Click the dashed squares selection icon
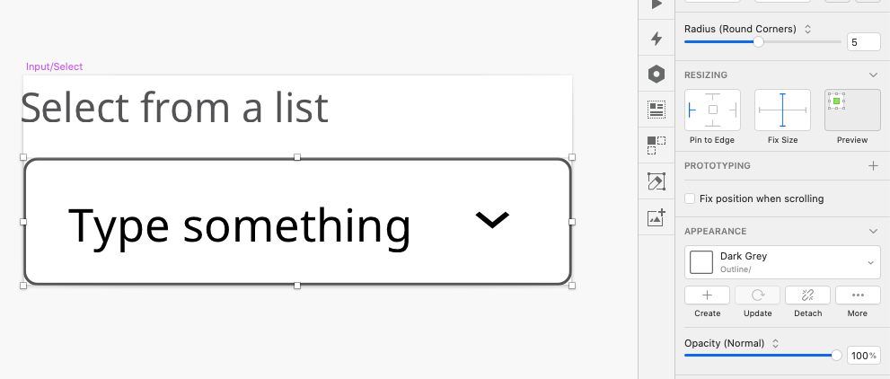 pyautogui.click(x=656, y=145)
